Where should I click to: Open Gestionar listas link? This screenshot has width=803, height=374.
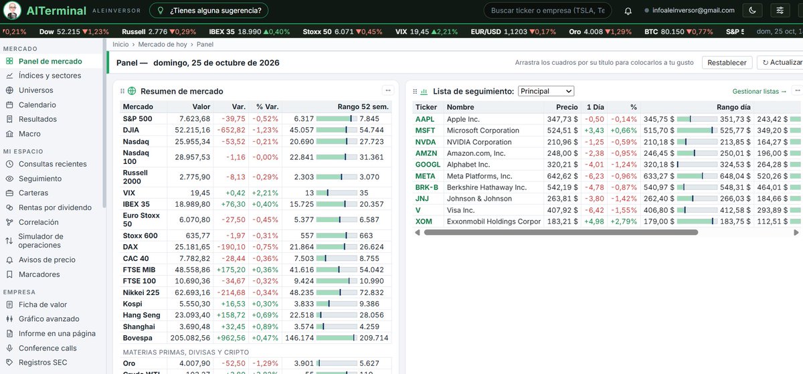coord(760,91)
